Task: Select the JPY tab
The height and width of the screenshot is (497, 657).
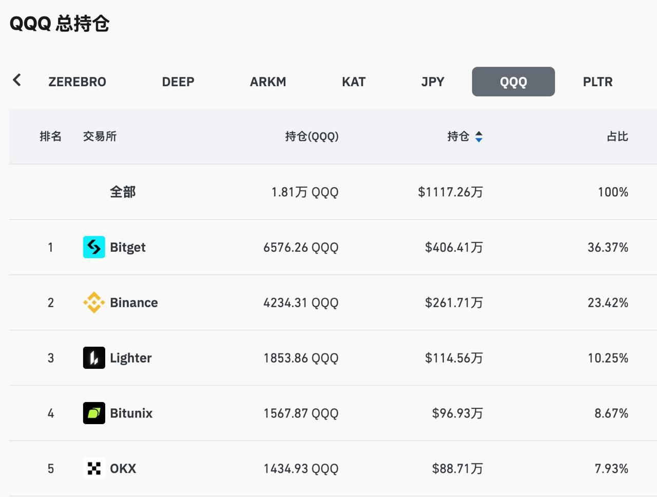Action: [433, 82]
